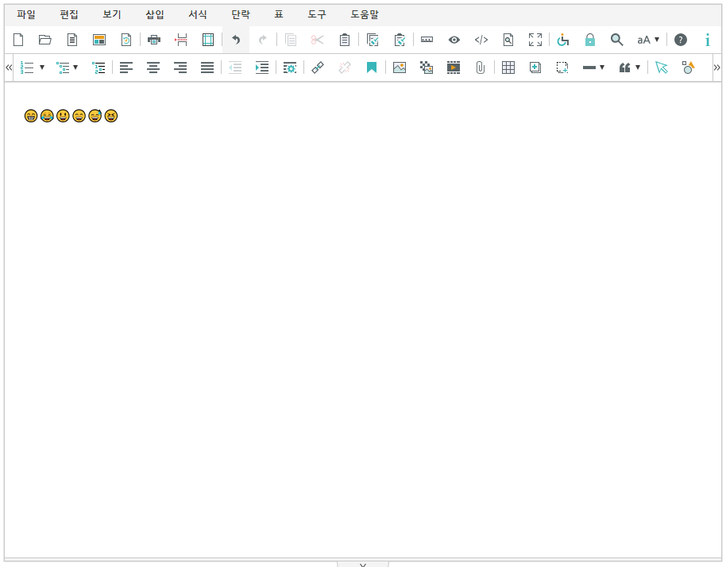Open the 삽입 menu
This screenshot has width=726, height=567.
[155, 14]
